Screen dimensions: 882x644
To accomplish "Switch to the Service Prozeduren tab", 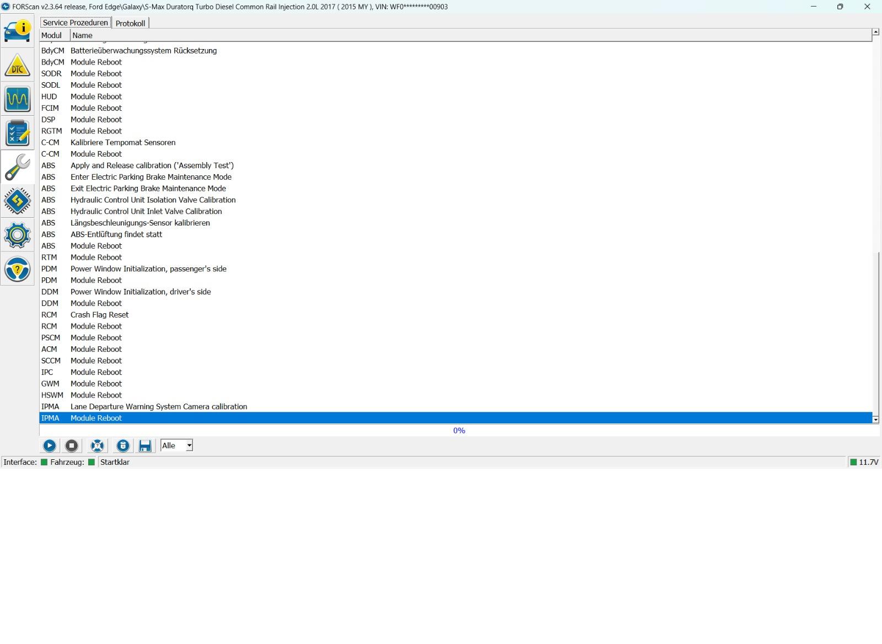I will [x=76, y=23].
